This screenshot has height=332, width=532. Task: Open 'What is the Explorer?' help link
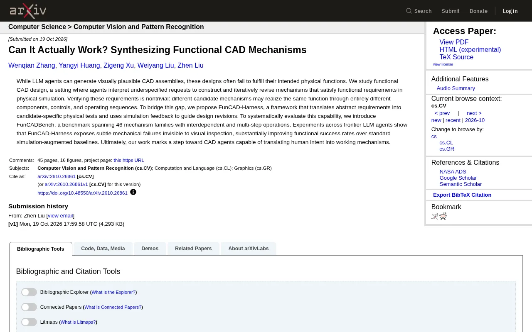click(113, 292)
